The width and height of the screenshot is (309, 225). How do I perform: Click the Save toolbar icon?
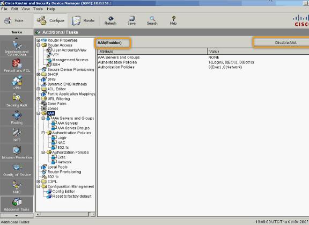pyautogui.click(x=131, y=21)
